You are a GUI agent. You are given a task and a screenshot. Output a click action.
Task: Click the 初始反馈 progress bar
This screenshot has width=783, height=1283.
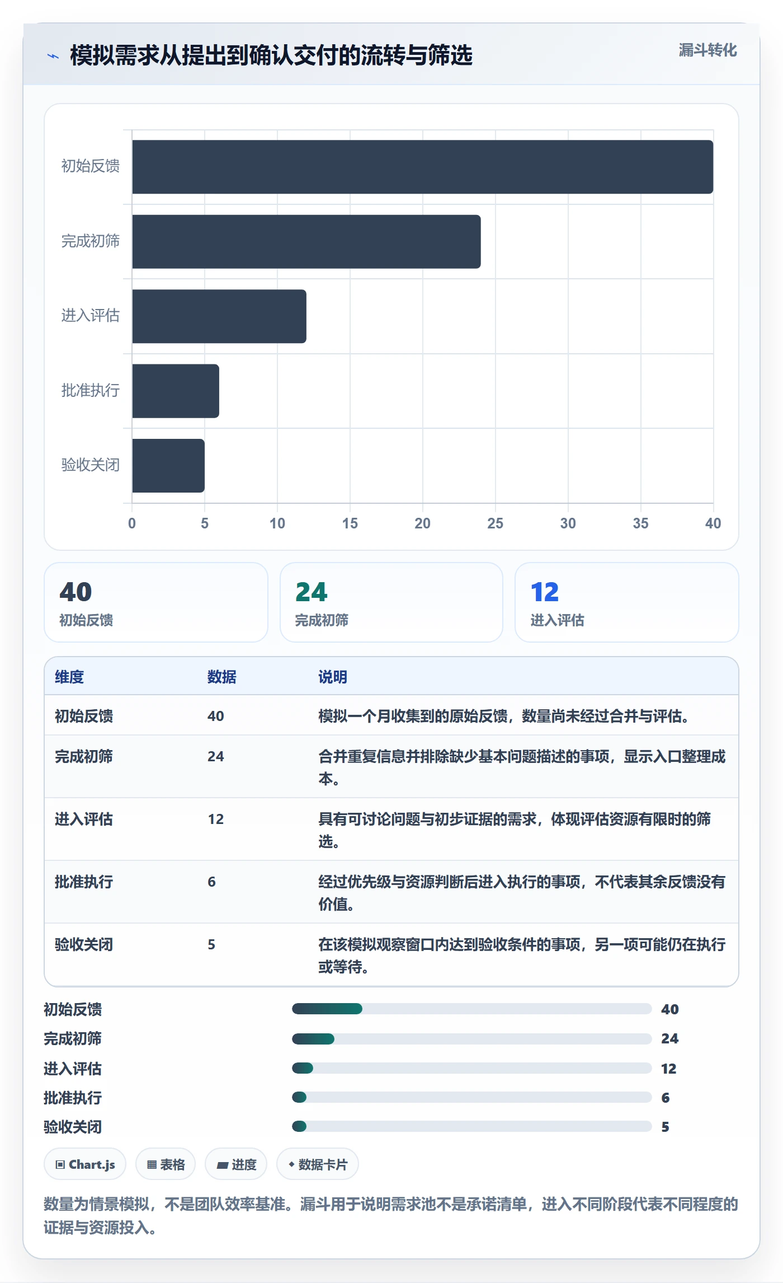click(471, 1009)
